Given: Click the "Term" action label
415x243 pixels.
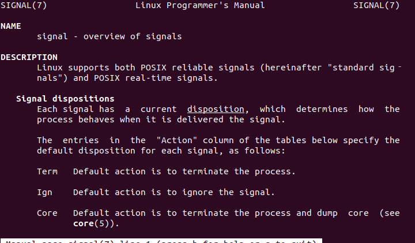Looking at the screenshot, I should pos(47,171).
